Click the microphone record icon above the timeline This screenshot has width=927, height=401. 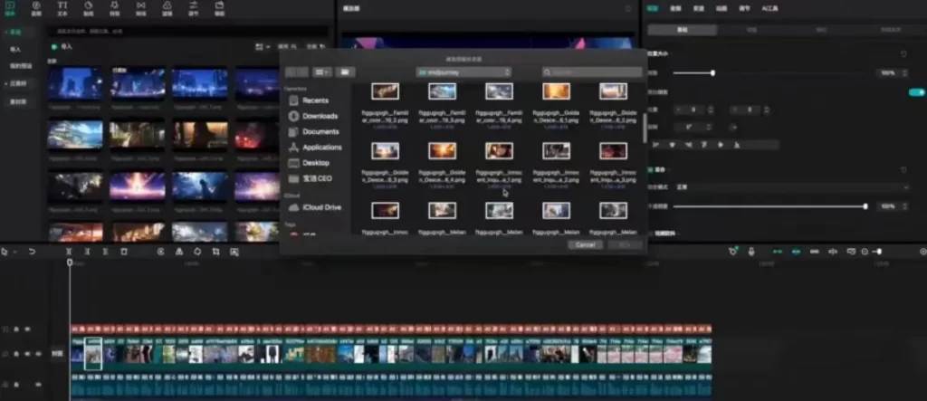(x=750, y=252)
